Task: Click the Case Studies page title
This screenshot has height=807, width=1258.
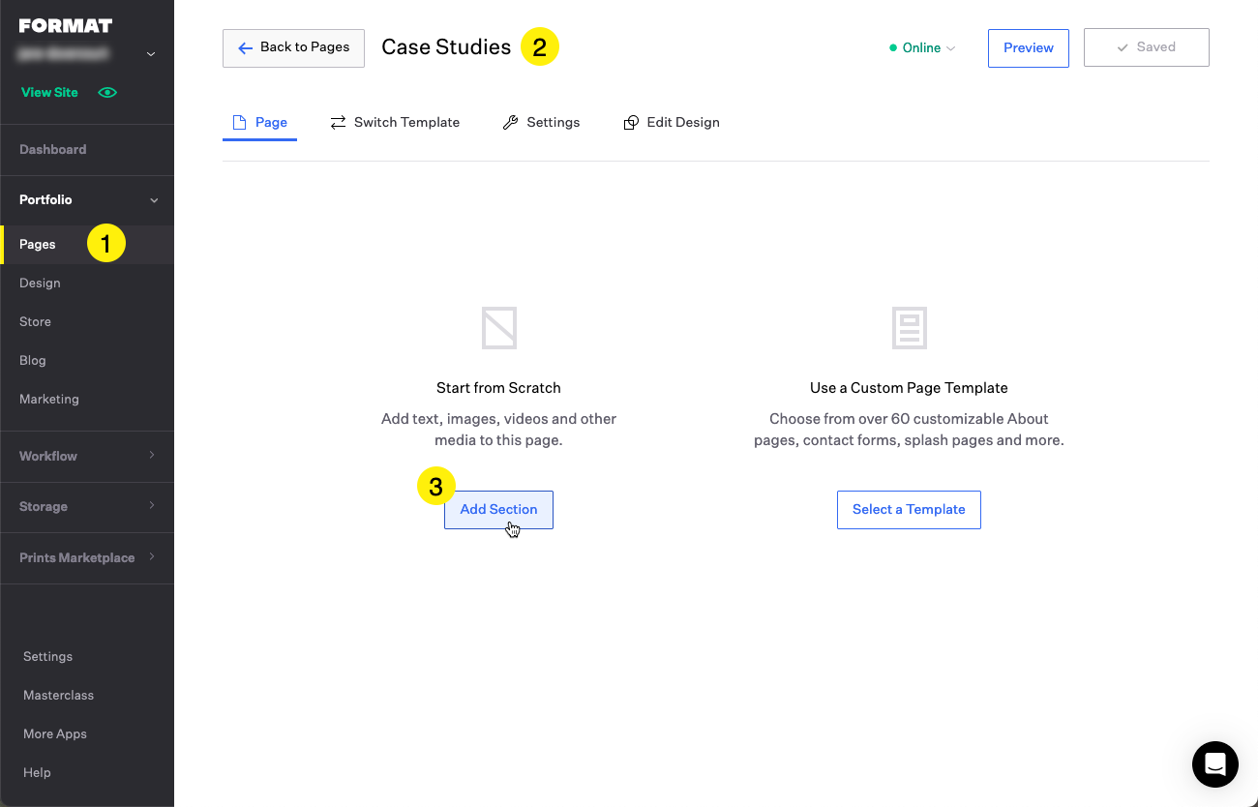Action: [x=446, y=47]
